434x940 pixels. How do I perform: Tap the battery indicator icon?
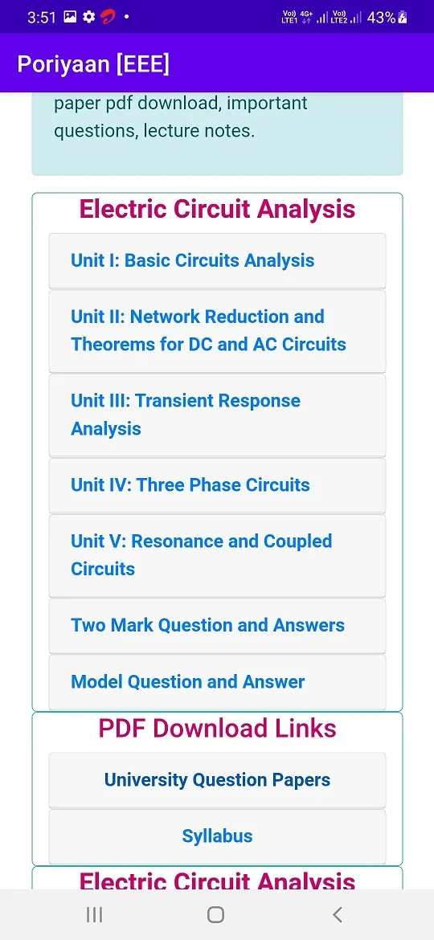point(402,18)
